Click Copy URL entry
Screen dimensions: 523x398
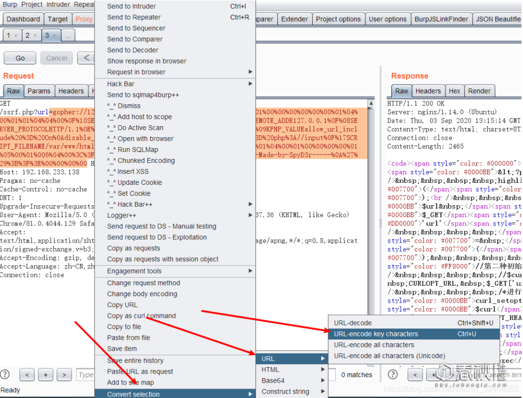tap(175, 305)
